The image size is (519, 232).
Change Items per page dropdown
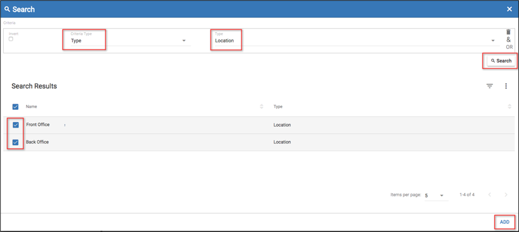436,195
